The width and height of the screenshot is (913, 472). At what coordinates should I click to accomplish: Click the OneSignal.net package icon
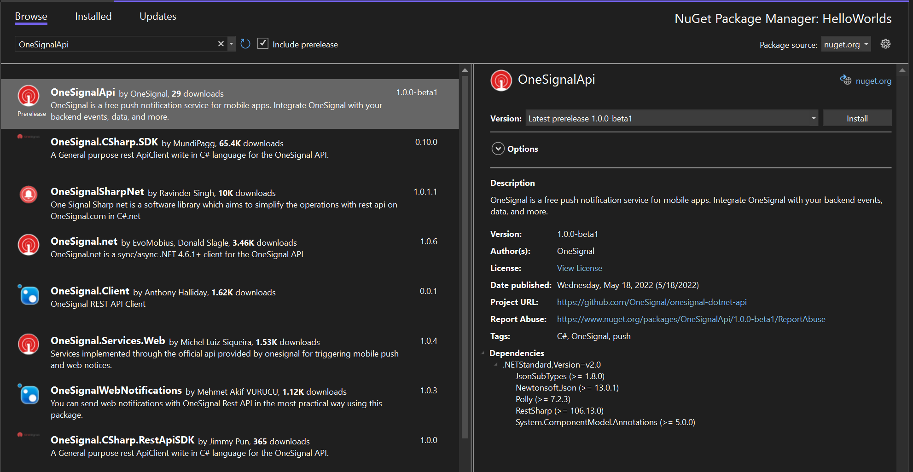[x=29, y=244]
